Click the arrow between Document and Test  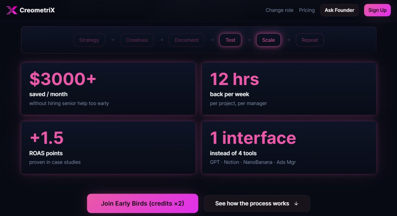click(212, 40)
